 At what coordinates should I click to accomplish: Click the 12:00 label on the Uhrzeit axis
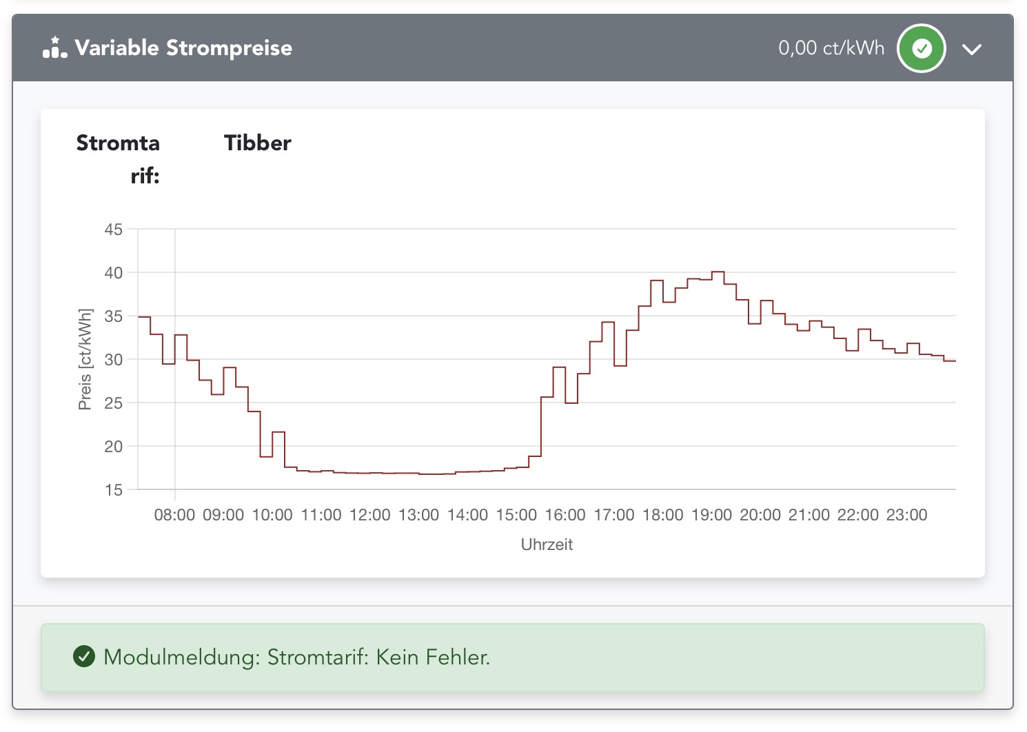click(371, 514)
